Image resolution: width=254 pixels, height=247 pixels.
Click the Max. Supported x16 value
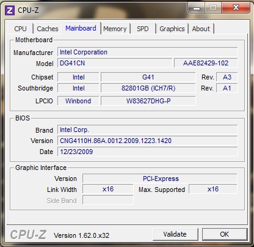click(213, 190)
